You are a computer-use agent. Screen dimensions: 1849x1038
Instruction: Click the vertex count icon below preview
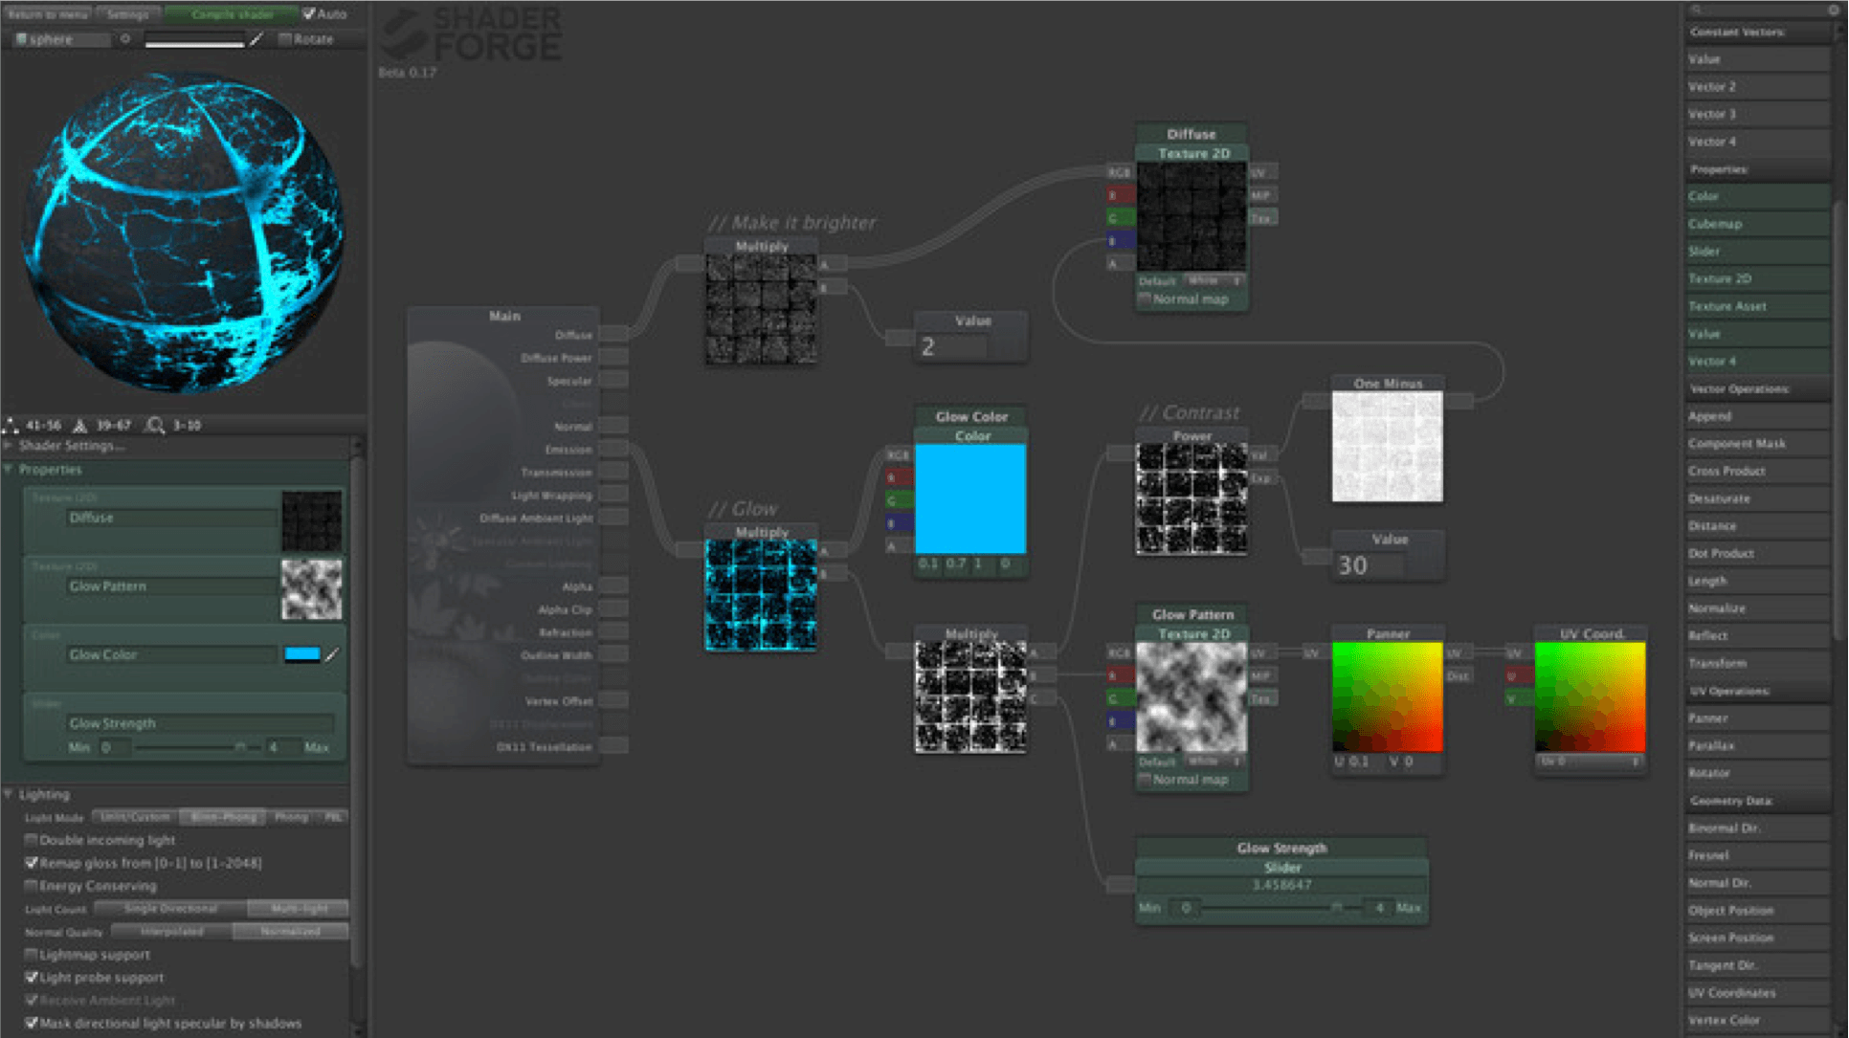point(11,425)
